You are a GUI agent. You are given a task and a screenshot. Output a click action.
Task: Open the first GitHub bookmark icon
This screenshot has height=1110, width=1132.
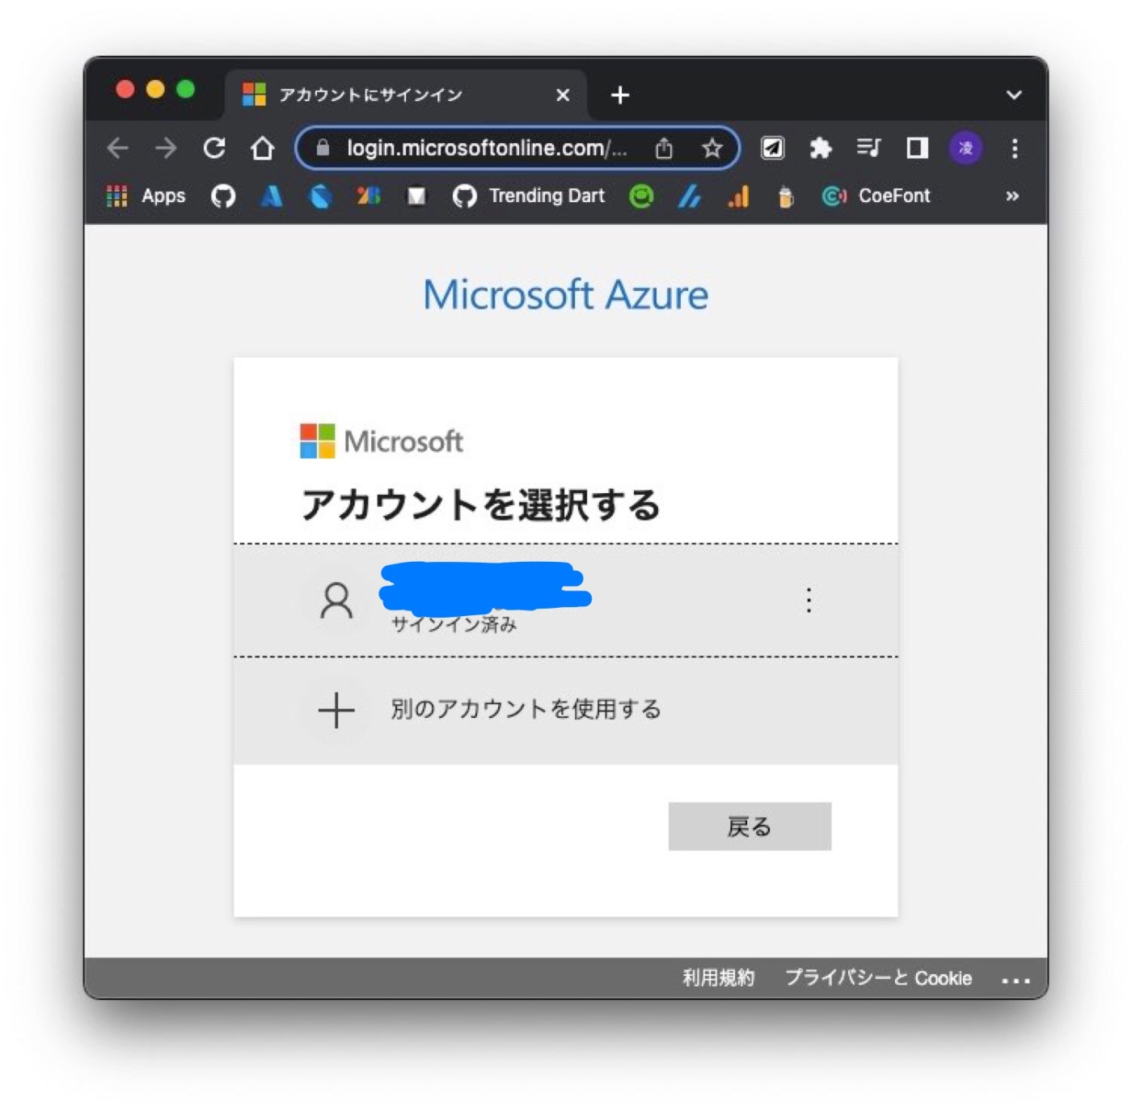[x=223, y=196]
